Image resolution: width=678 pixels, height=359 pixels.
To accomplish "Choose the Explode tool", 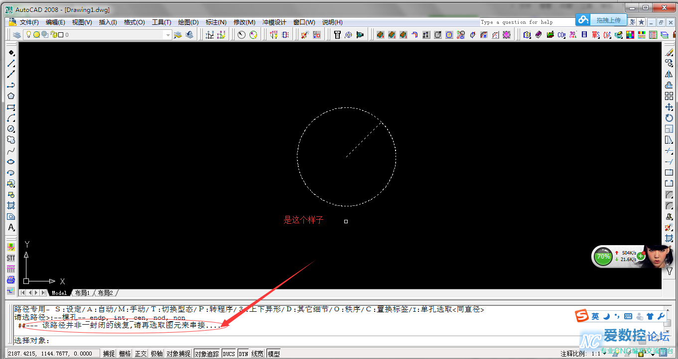I will 669,227.
